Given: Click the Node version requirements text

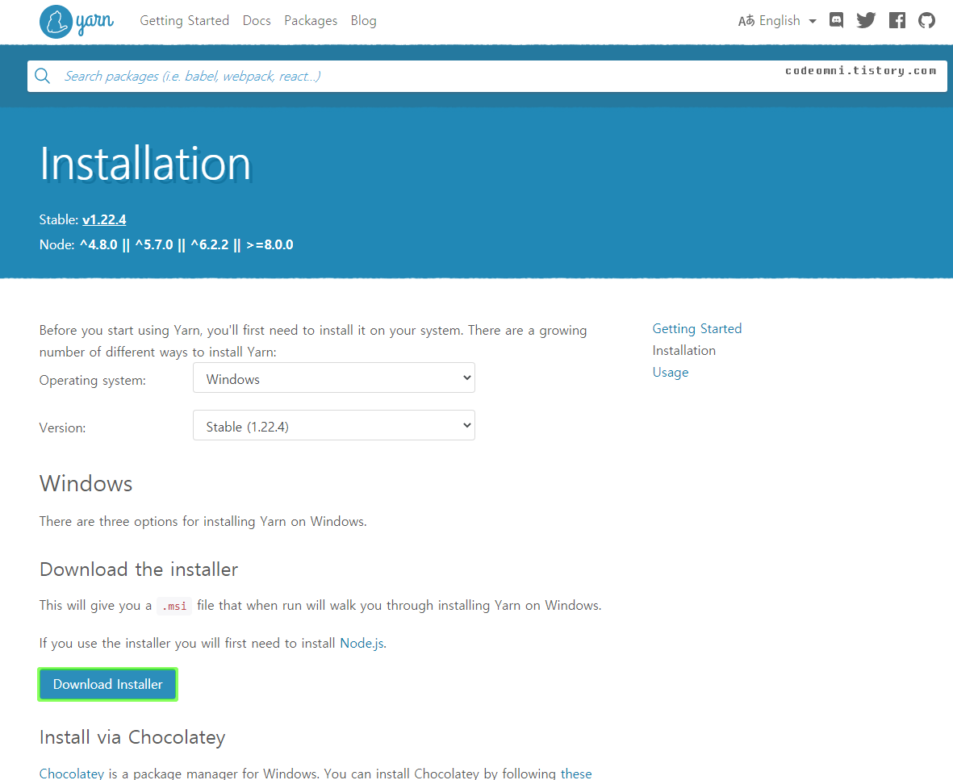Looking at the screenshot, I should [x=166, y=245].
